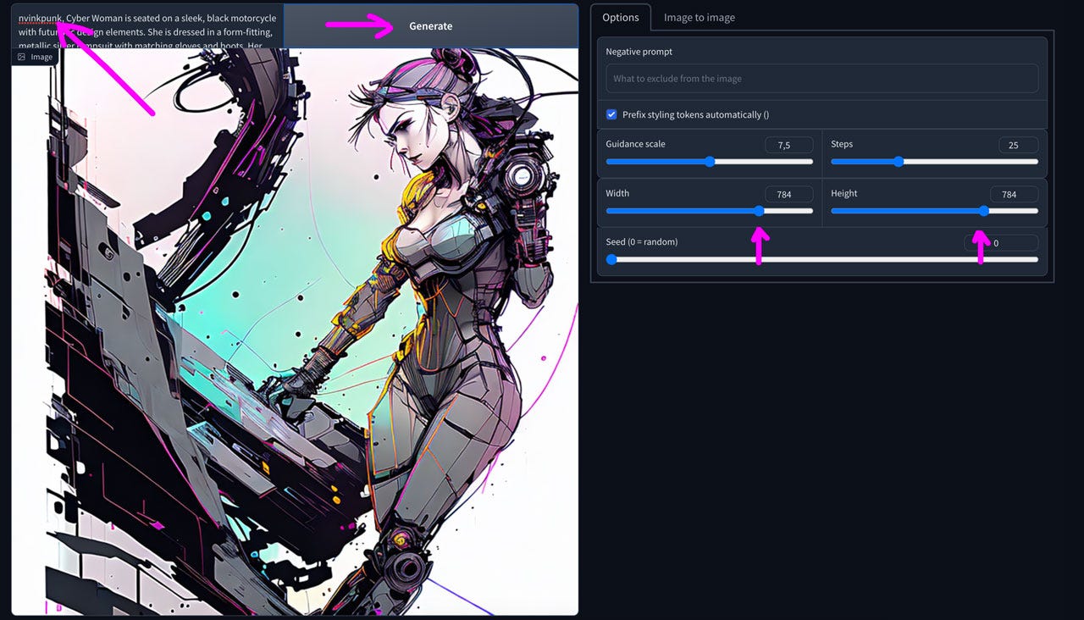Click the Seed slider handle
This screenshot has height=620, width=1084.
coord(611,259)
